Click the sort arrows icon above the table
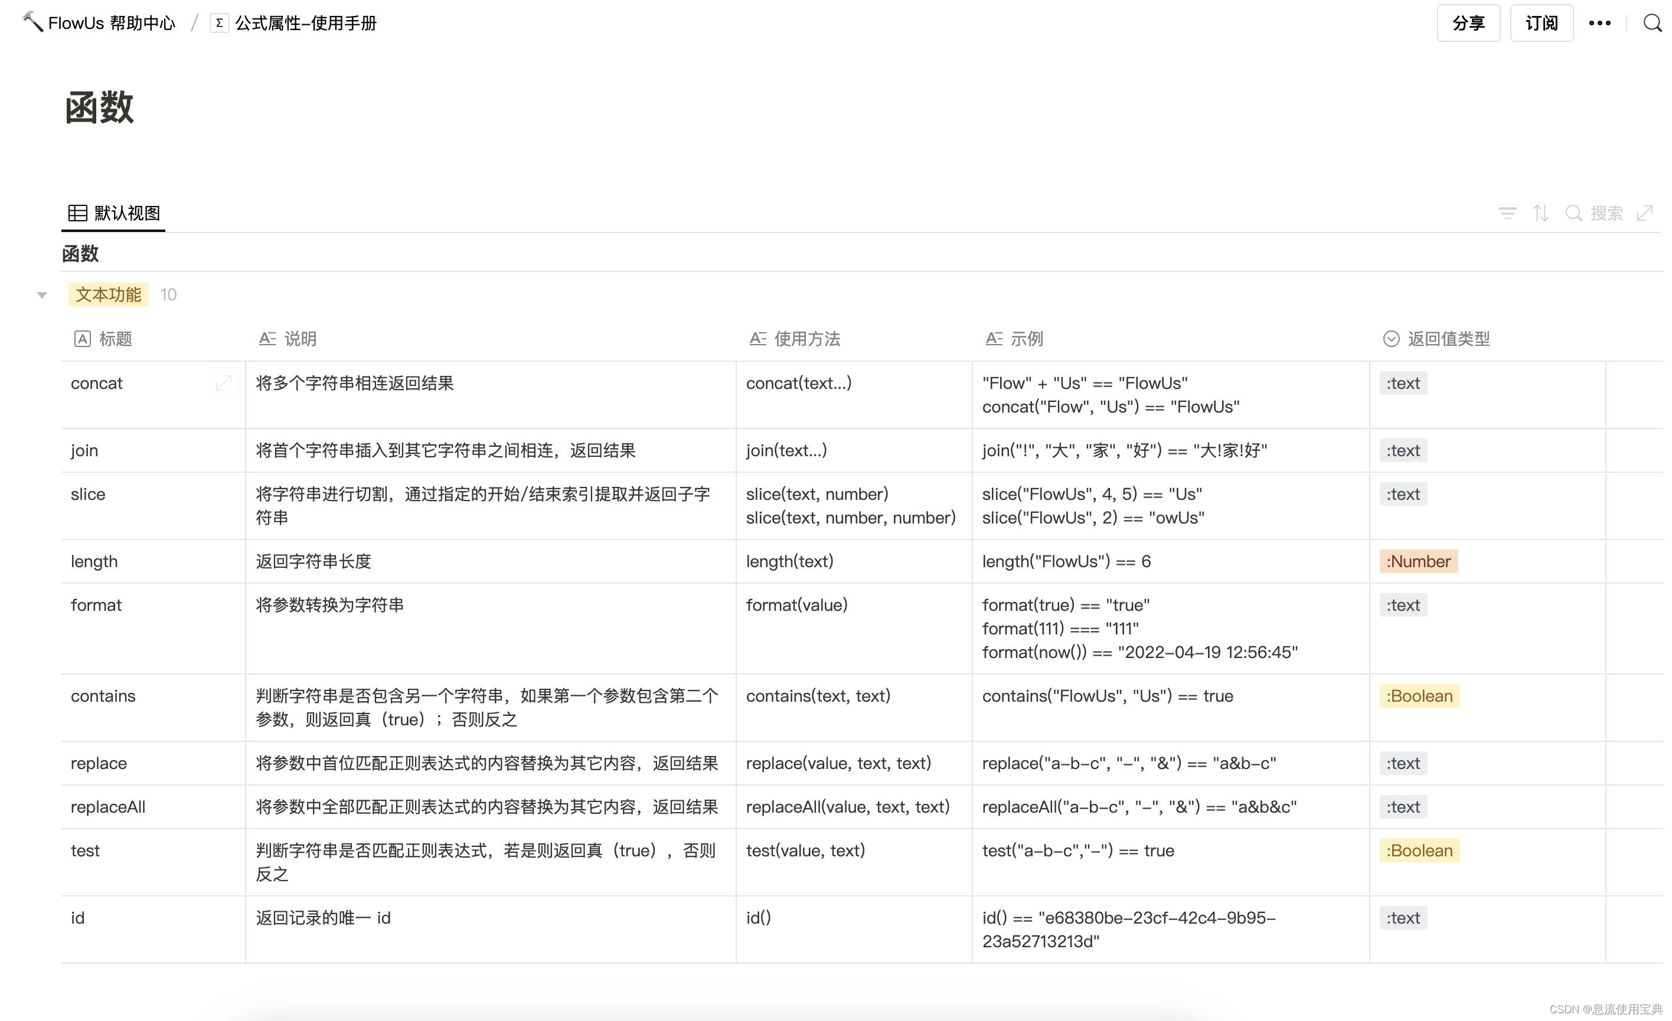The image size is (1672, 1021). (1541, 213)
